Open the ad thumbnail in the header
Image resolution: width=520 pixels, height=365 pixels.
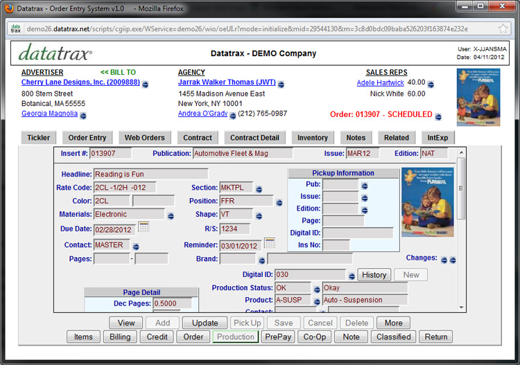478,97
